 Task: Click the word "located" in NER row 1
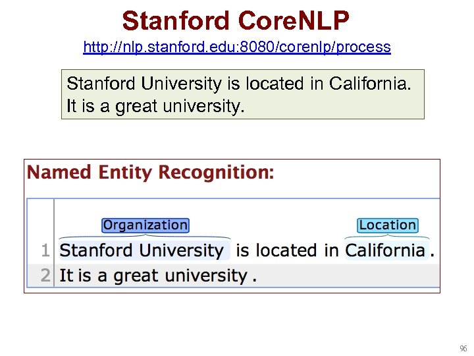click(x=286, y=251)
